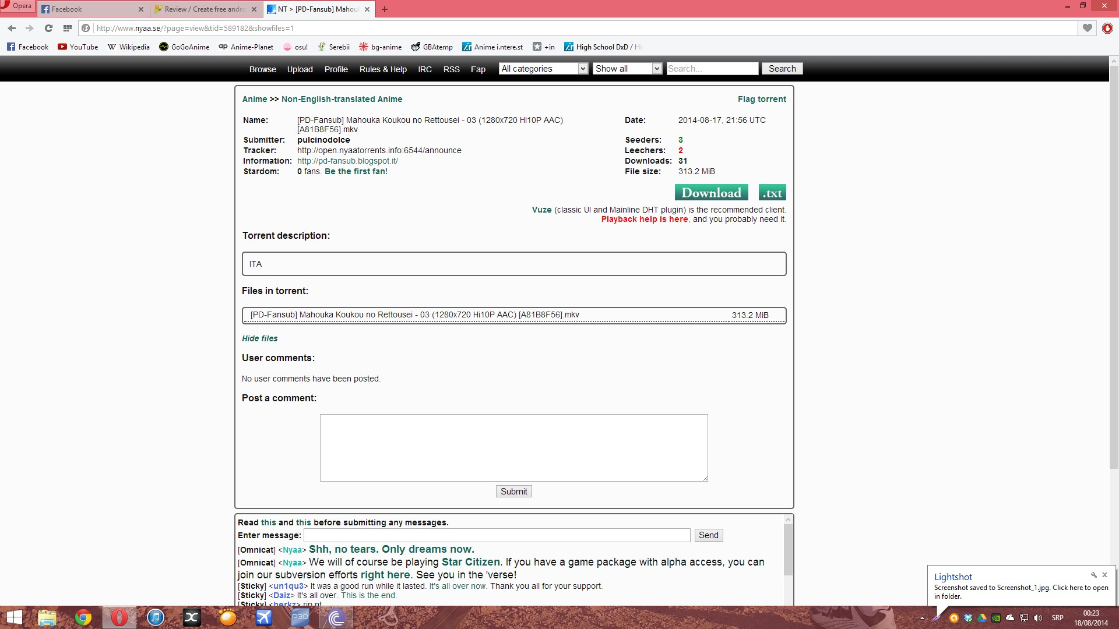Open Playback help is here link

pyautogui.click(x=645, y=219)
